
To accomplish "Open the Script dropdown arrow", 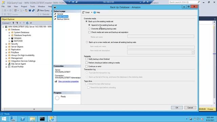I will point(92,13).
